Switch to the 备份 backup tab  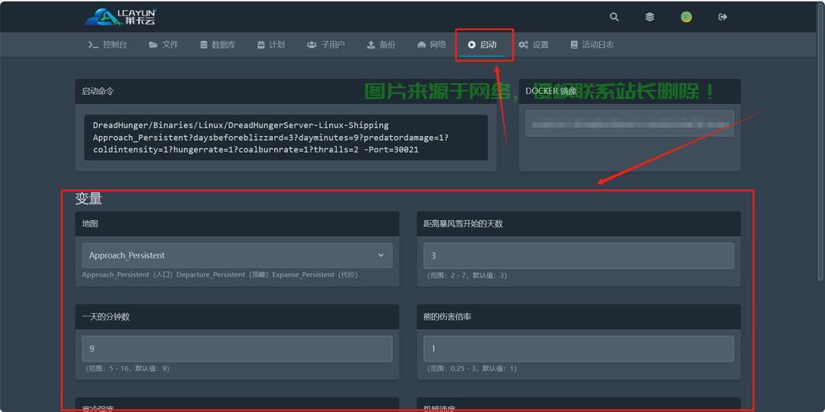click(381, 44)
